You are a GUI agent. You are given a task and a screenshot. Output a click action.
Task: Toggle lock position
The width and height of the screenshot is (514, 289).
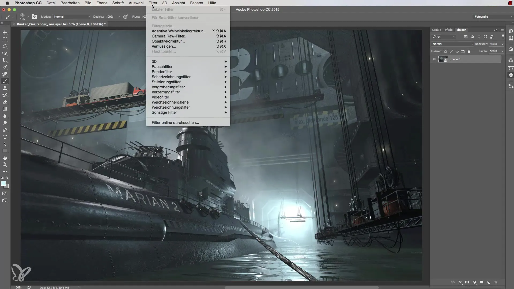457,51
